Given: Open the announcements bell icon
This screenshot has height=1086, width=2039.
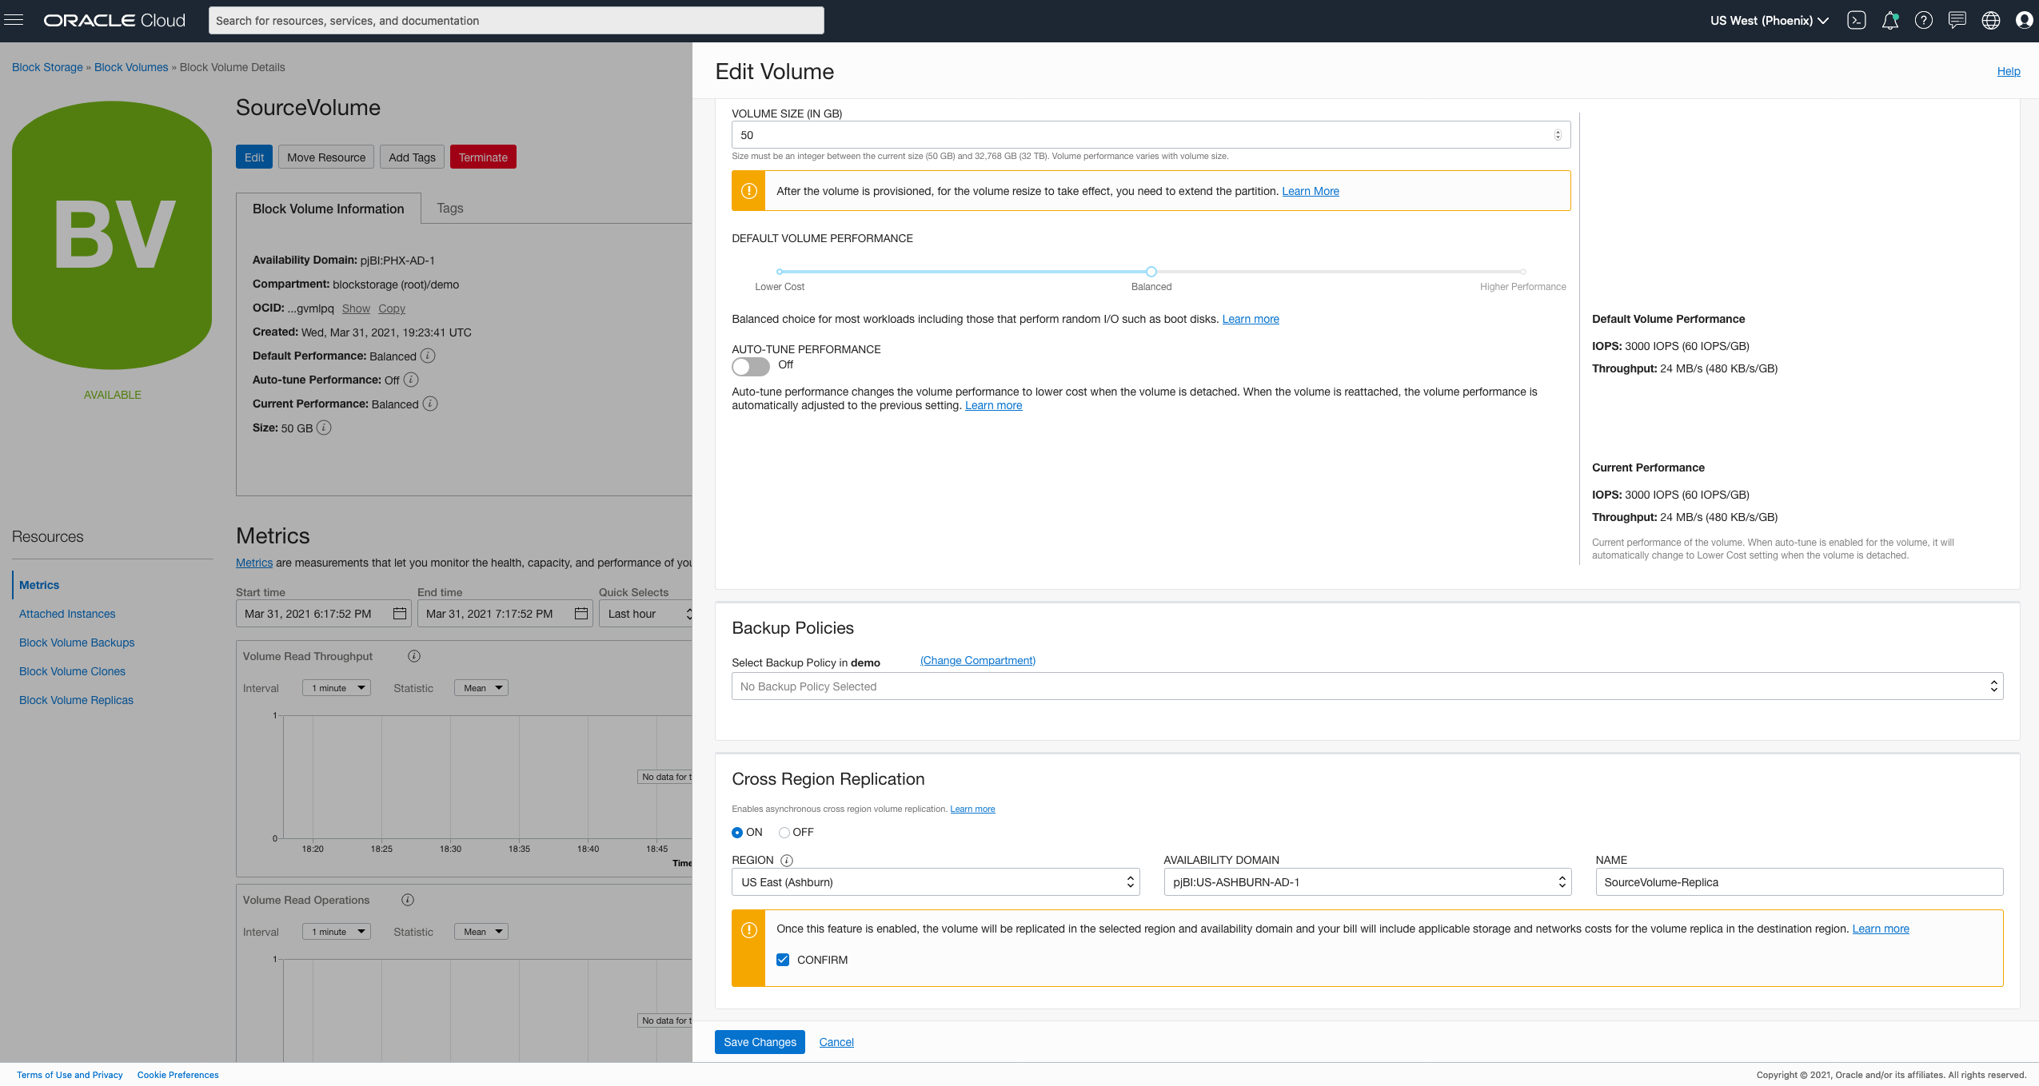Looking at the screenshot, I should click(1889, 21).
